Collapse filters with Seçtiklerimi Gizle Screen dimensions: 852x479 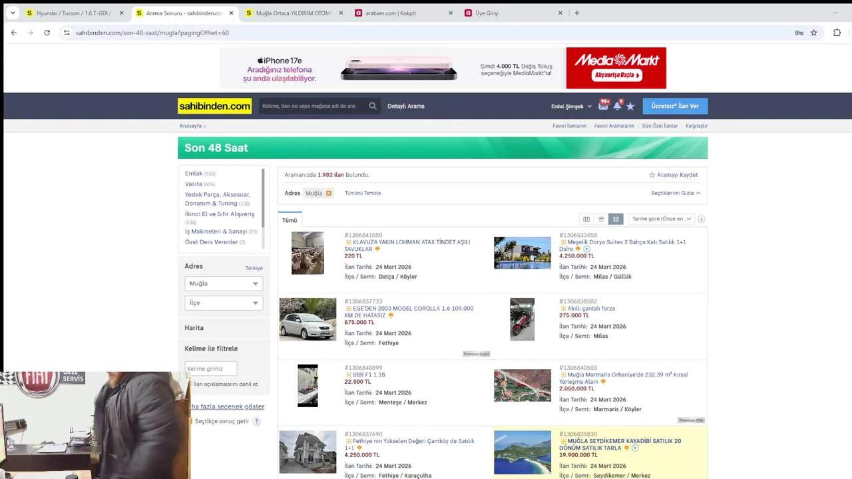click(x=676, y=193)
